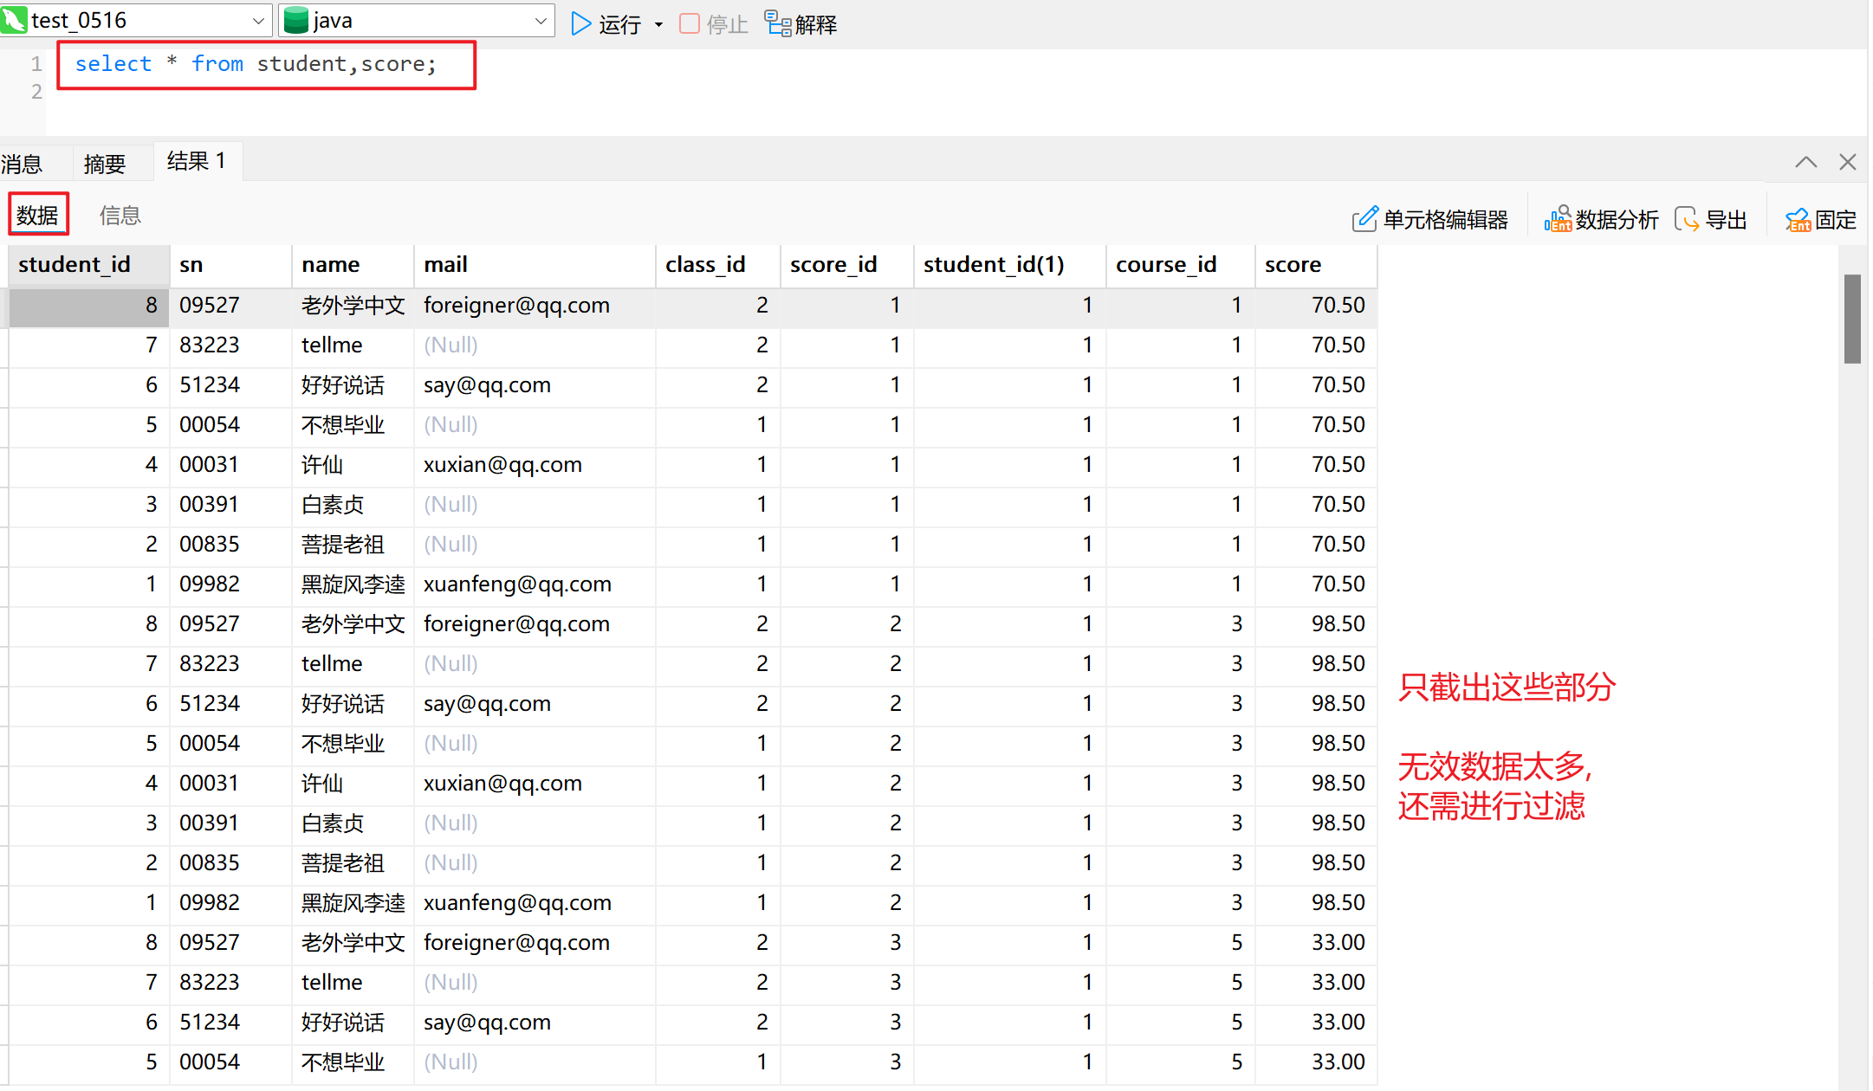Image resolution: width=1873 pixels, height=1091 pixels.
Task: Open the java database dropdown
Action: (x=540, y=21)
